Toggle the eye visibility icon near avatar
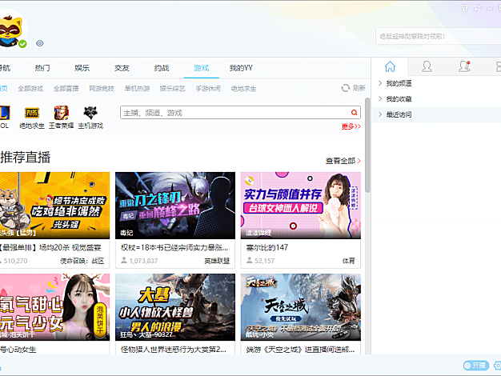 pos(40,43)
